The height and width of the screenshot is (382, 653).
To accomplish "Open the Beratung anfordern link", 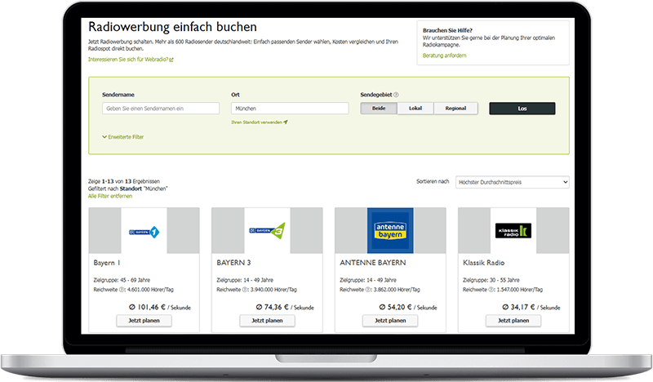I will click(x=444, y=56).
